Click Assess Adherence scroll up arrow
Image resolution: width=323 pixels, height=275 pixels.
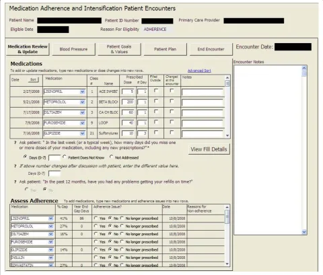pyautogui.click(x=227, y=207)
